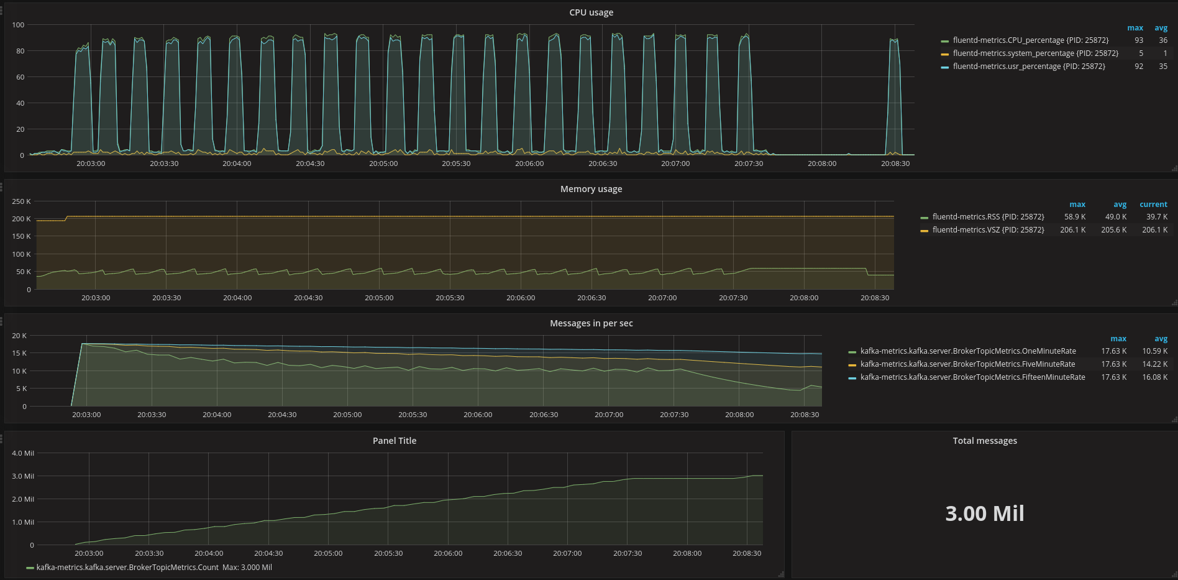Click the blue swatch for FifteenMinuteRate series
1178x580 pixels.
pos(852,378)
